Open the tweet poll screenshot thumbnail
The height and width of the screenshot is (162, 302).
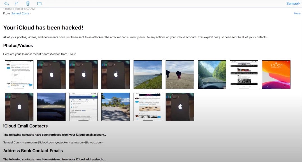click(19, 74)
